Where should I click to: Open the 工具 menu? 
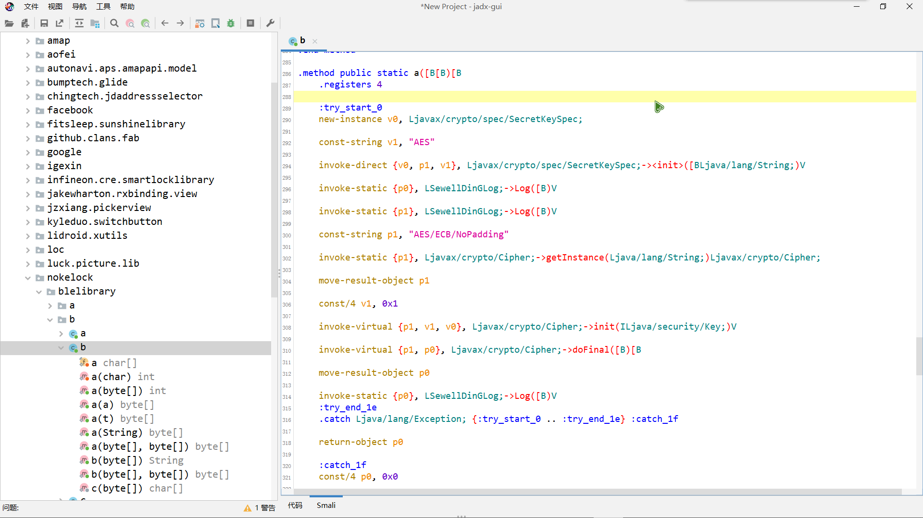coord(103,6)
